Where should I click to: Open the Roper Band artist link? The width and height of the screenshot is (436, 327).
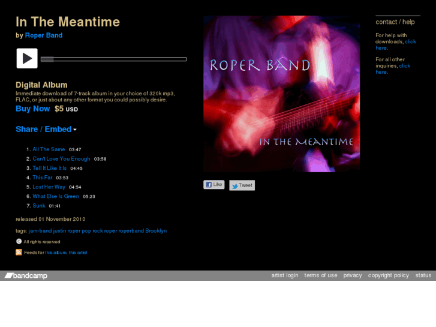44,35
